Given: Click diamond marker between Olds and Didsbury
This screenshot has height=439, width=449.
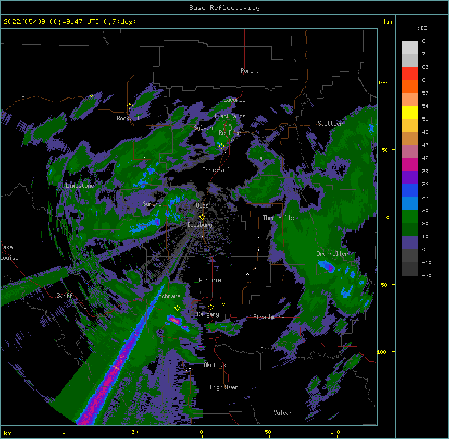Looking at the screenshot, I should click(202, 217).
